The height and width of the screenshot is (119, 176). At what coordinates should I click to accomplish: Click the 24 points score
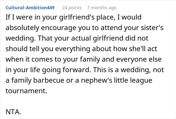[72, 8]
